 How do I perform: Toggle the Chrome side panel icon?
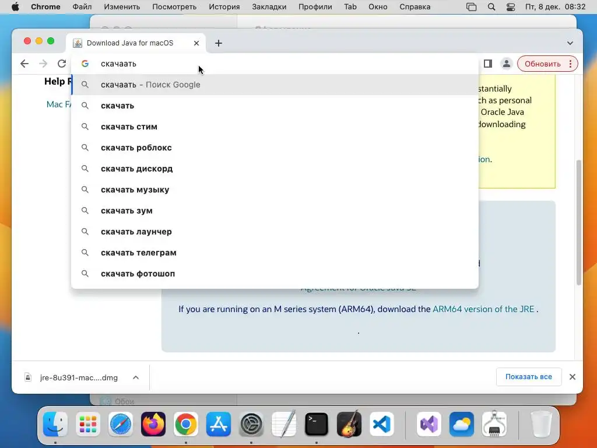[488, 64]
